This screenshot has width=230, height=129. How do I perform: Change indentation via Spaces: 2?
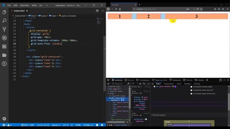coord(56,125)
